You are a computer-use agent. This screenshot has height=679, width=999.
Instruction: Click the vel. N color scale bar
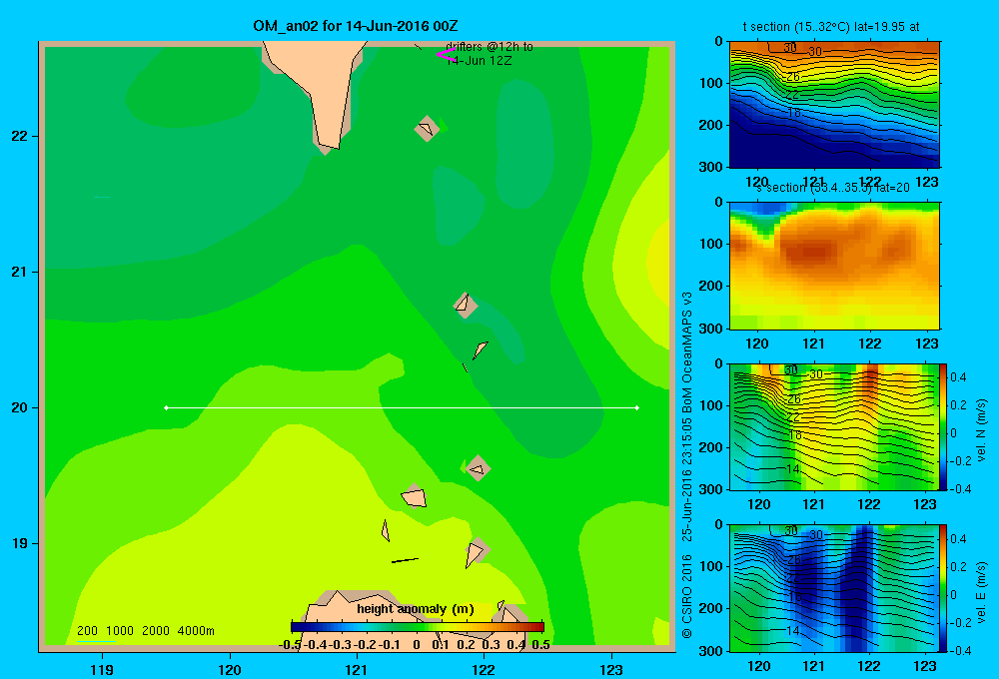pos(944,426)
